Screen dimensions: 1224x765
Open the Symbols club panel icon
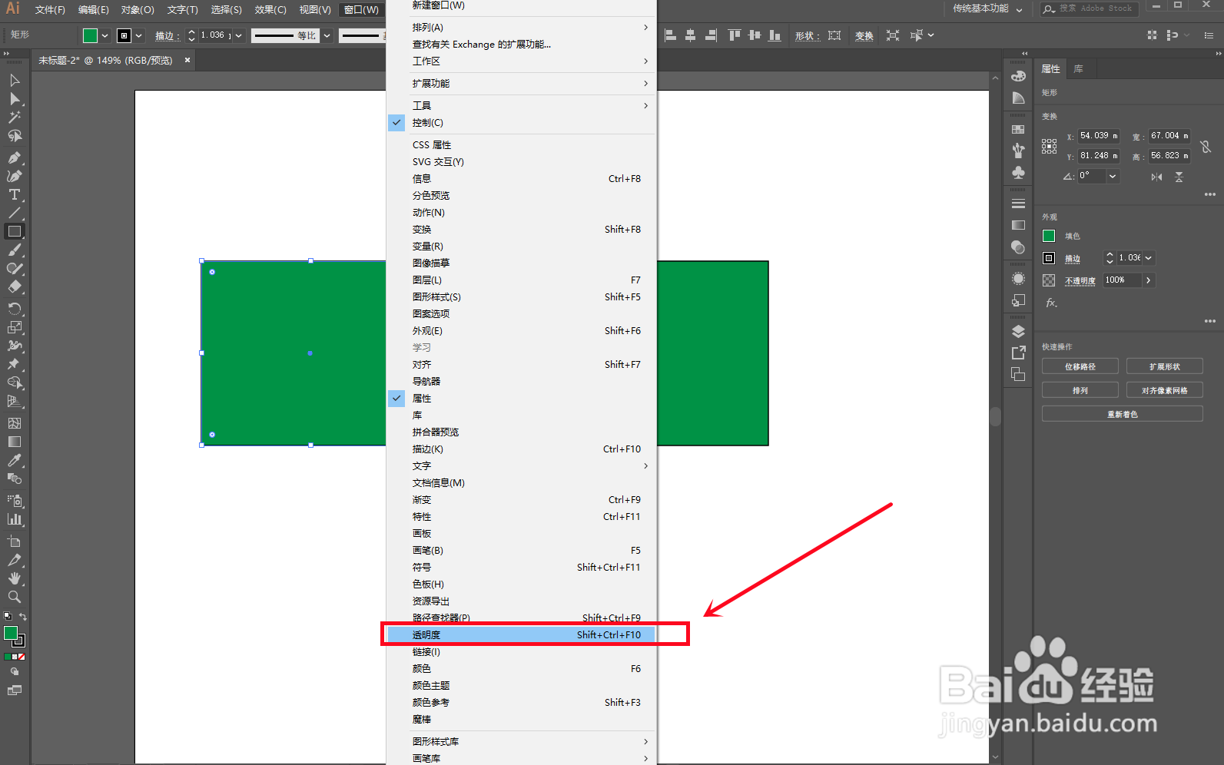click(x=1018, y=172)
